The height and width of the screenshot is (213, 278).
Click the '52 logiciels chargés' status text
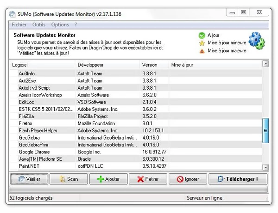31,198
